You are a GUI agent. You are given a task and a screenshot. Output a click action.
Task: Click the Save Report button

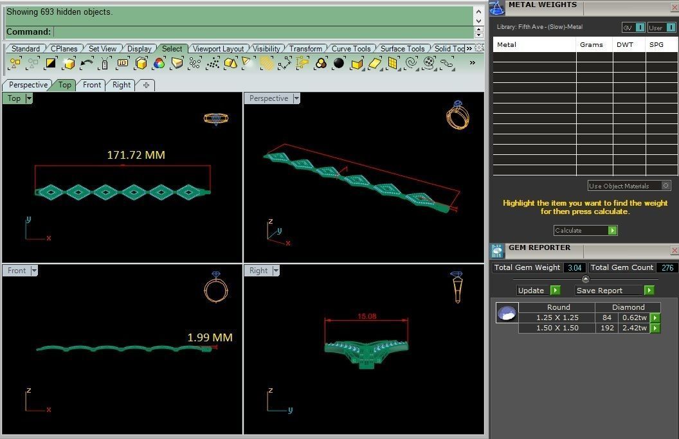[615, 291]
